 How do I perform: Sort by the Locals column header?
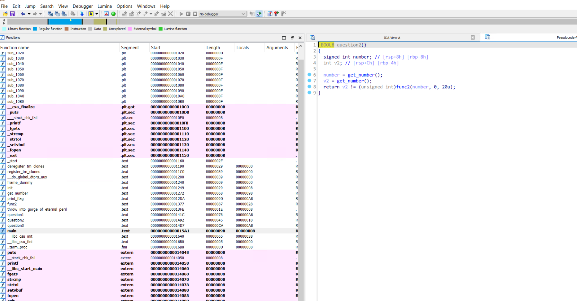pos(249,48)
